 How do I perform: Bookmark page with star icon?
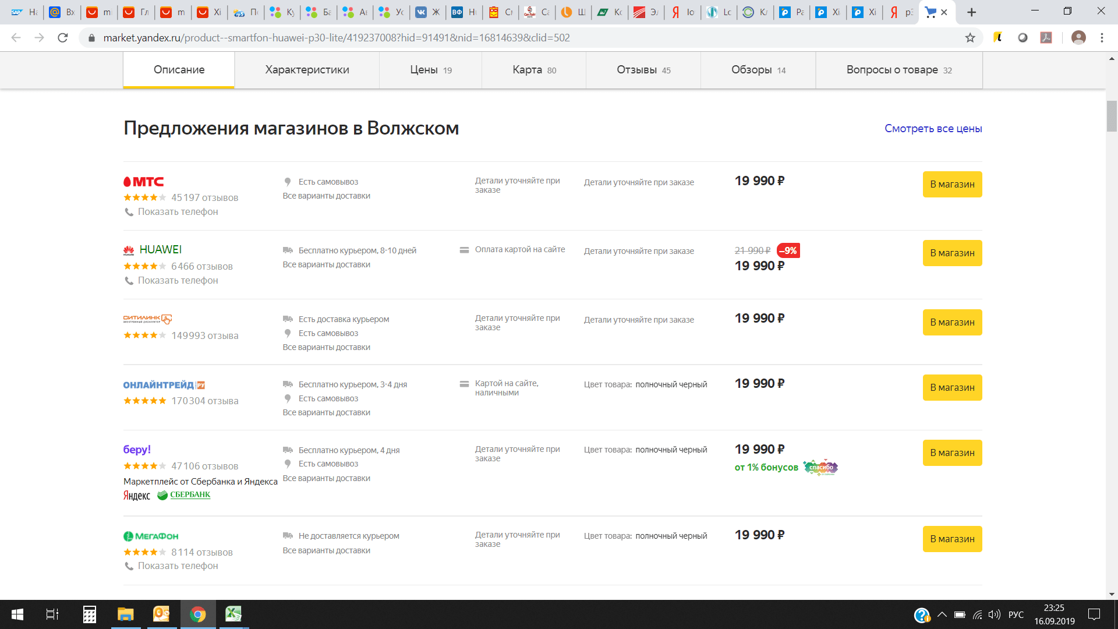point(970,38)
